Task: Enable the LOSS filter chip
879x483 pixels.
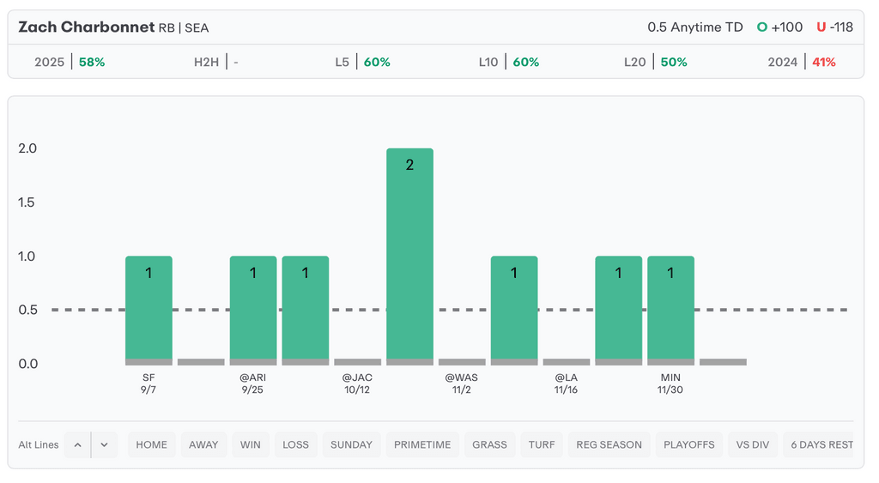Action: [295, 444]
